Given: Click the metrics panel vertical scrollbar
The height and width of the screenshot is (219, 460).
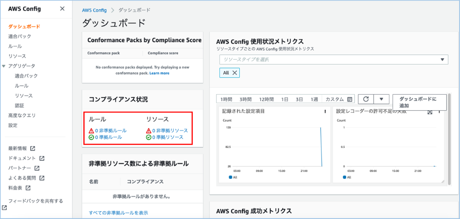Looking at the screenshot, I should tap(449, 138).
